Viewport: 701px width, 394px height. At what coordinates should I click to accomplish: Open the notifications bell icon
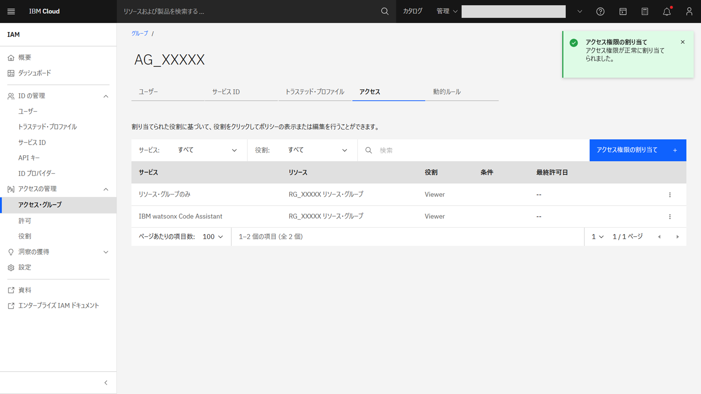click(x=667, y=11)
